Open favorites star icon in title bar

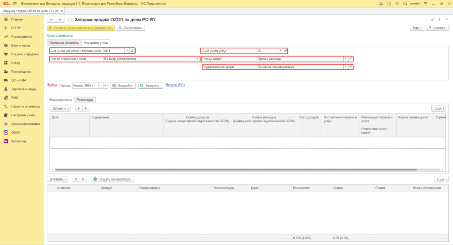coord(397,4)
